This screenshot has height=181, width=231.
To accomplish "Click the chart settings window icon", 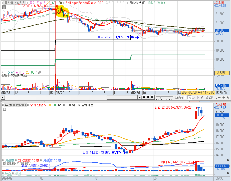I will 211,98.
